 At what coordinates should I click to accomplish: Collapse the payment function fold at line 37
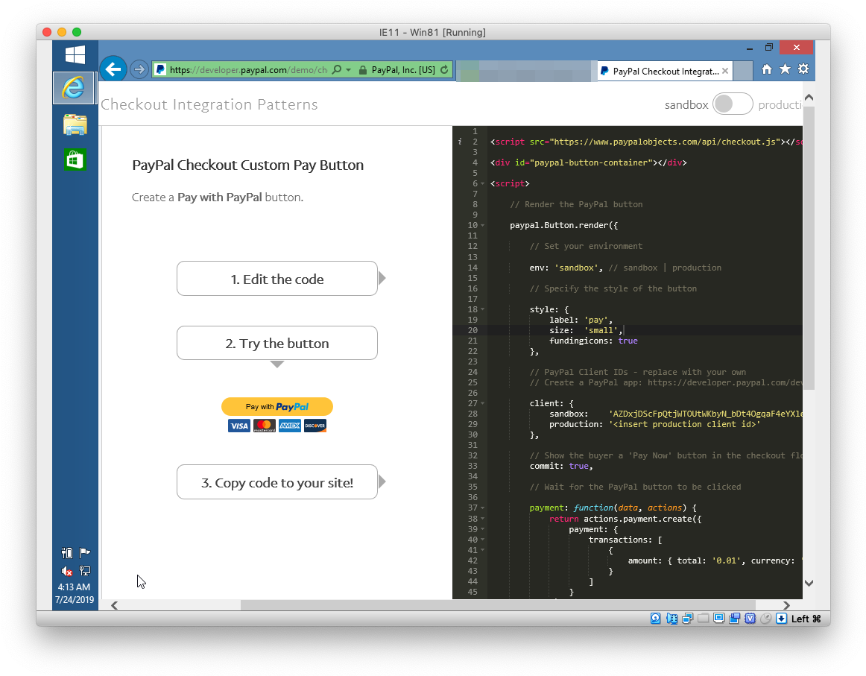click(483, 508)
